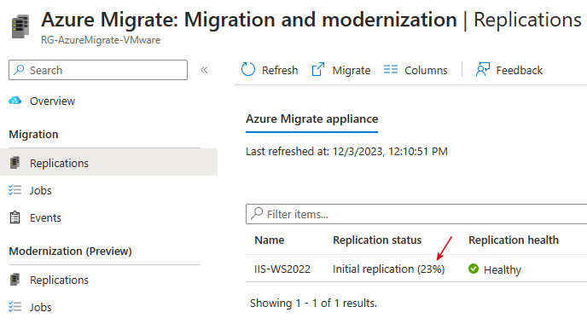Open Events in the Migration menu

[45, 217]
